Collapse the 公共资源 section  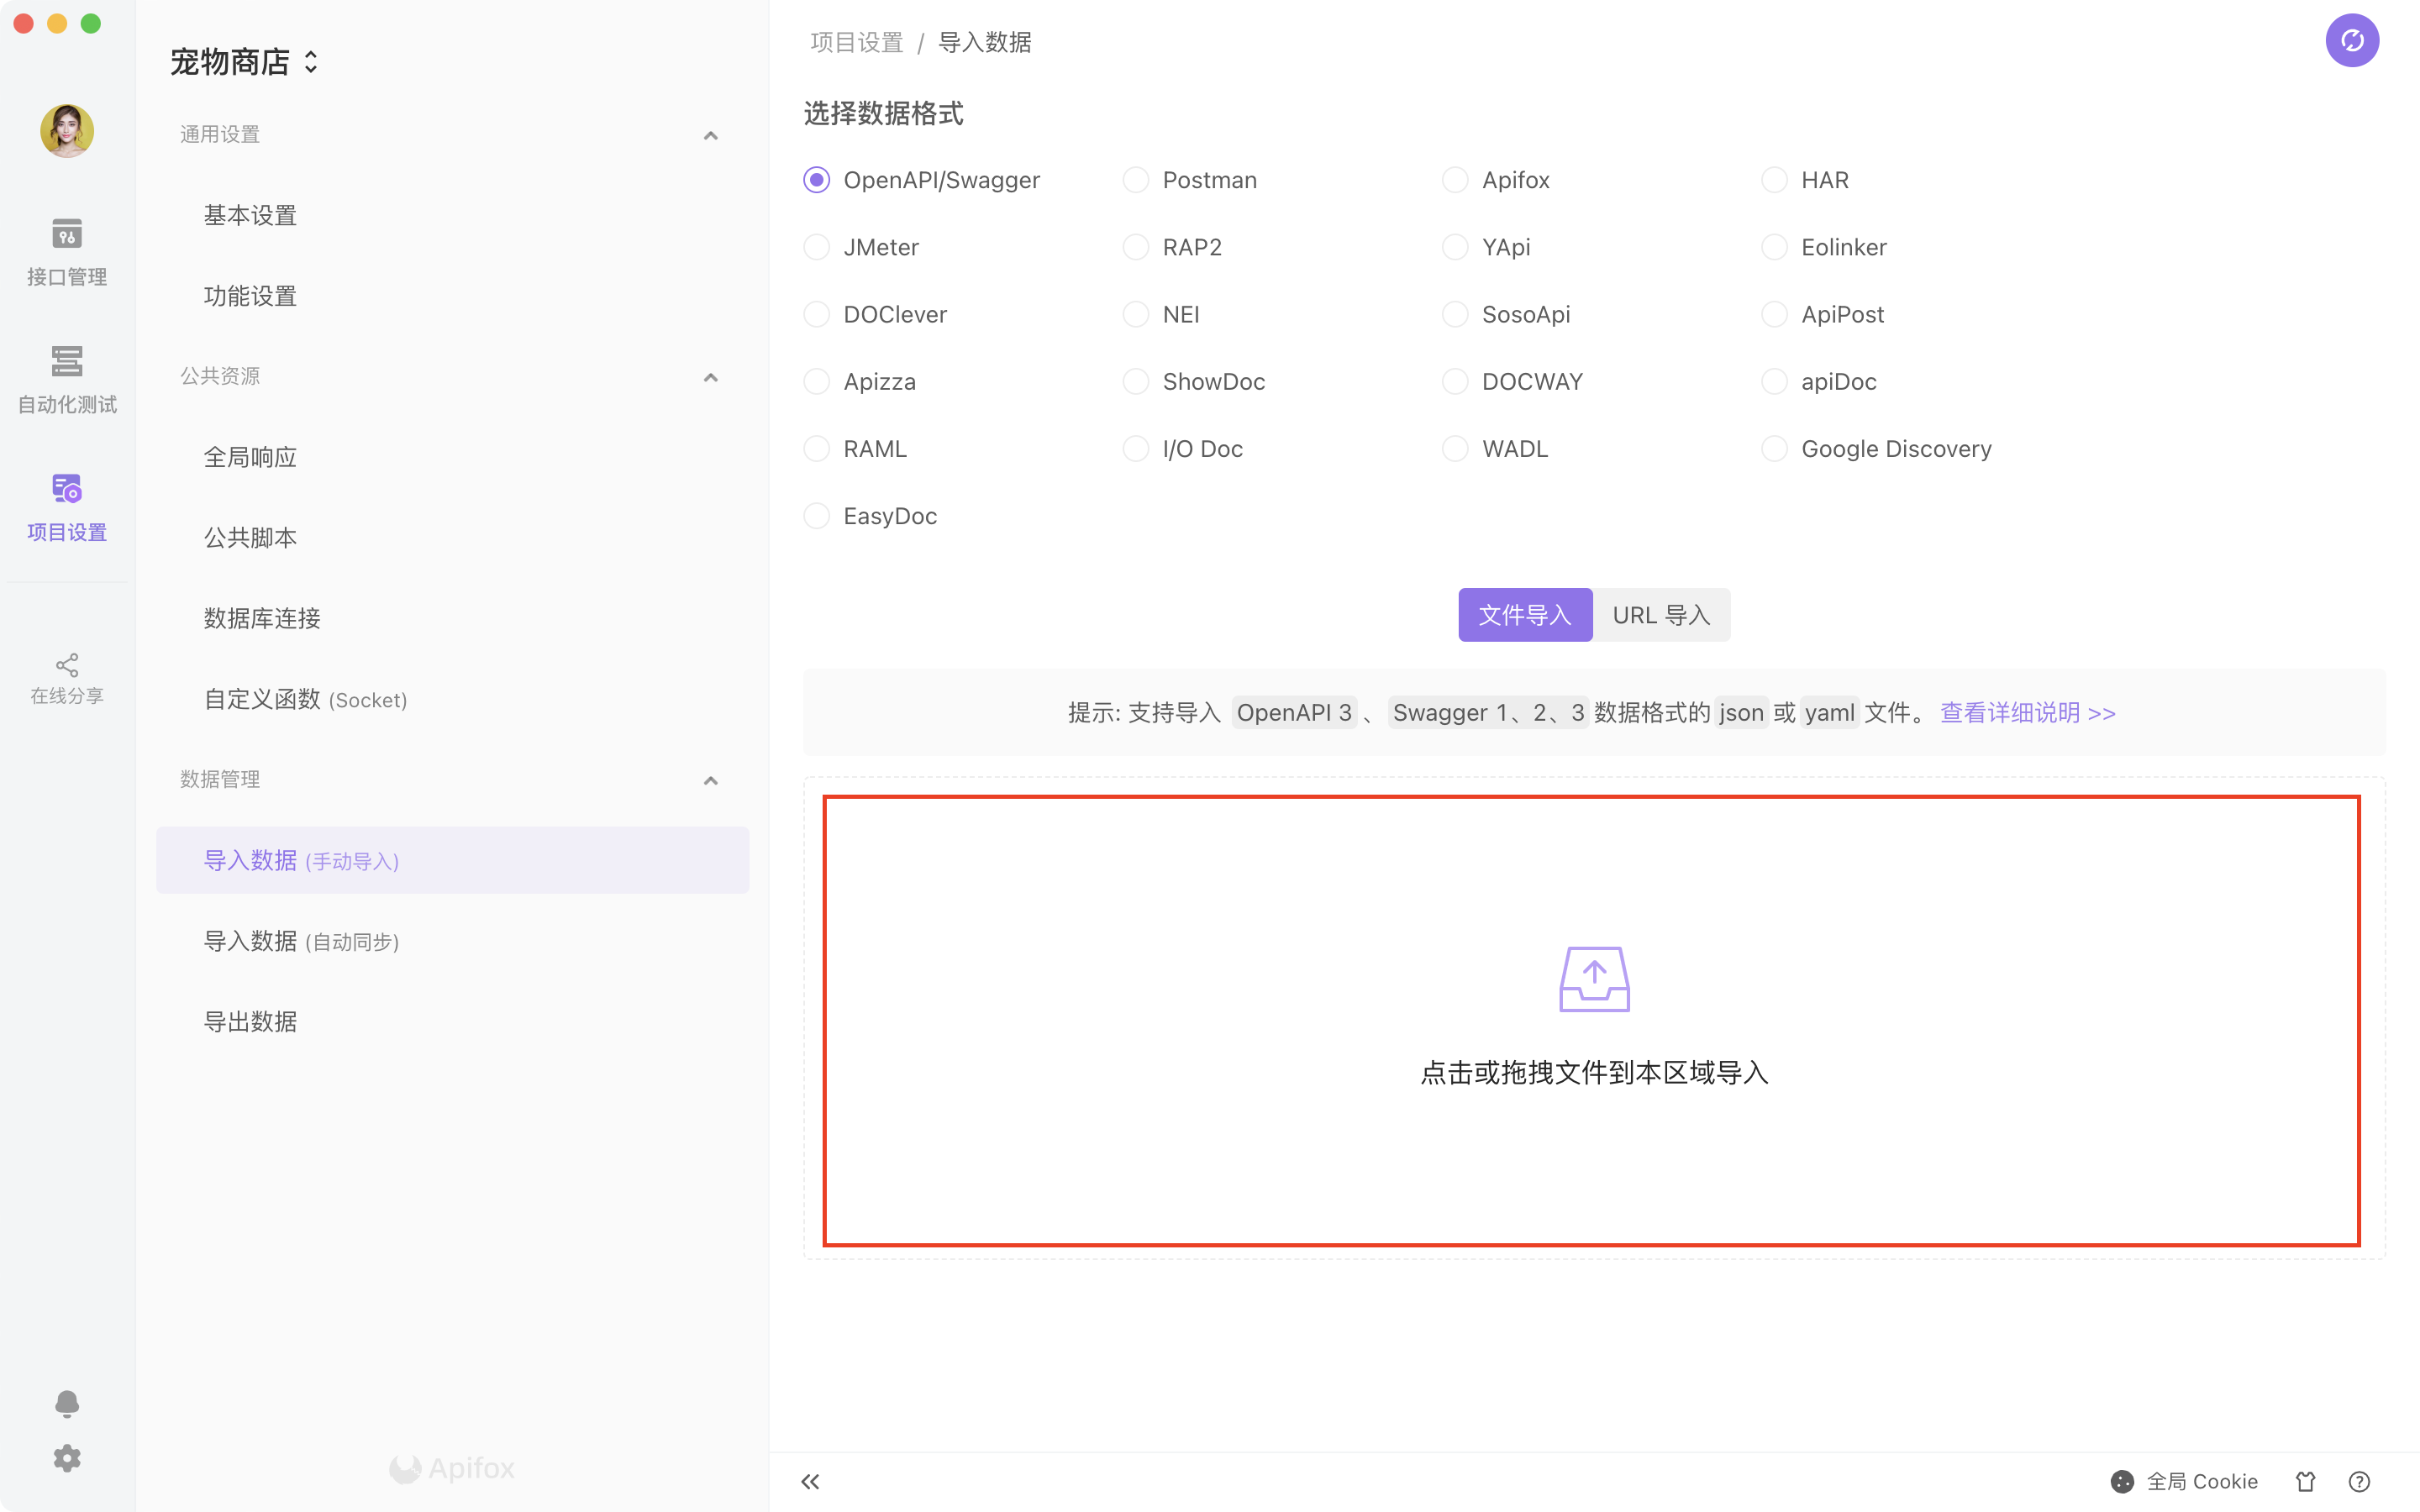[711, 377]
